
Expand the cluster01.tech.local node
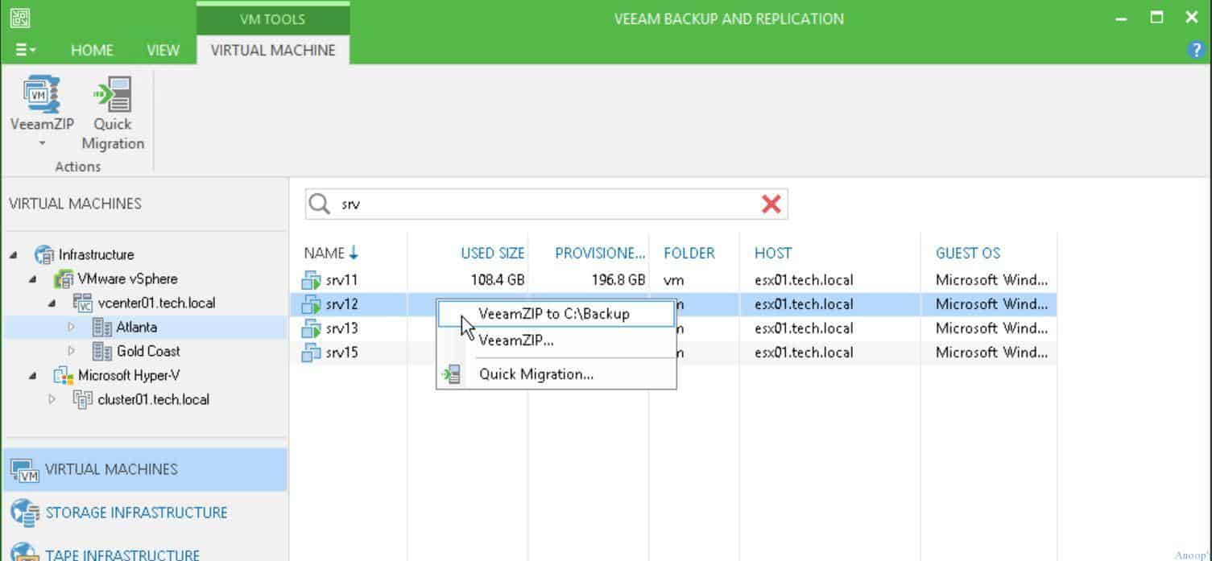[x=52, y=399]
